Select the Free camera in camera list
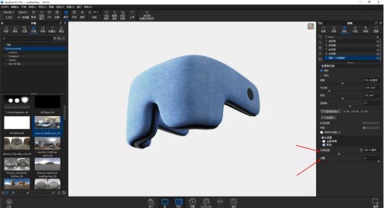The height and width of the screenshot is (208, 384). pyautogui.click(x=351, y=37)
